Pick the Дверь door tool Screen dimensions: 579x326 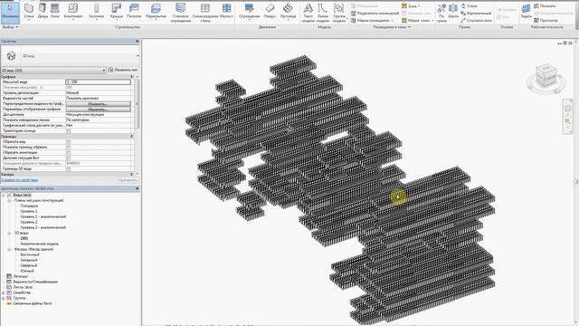[43, 11]
